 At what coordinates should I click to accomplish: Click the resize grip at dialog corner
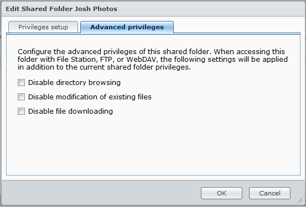[300, 200]
